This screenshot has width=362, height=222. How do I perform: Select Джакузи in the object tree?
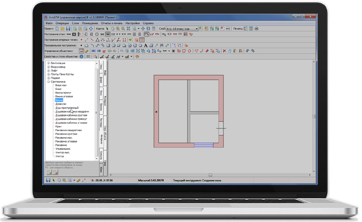tap(60, 104)
